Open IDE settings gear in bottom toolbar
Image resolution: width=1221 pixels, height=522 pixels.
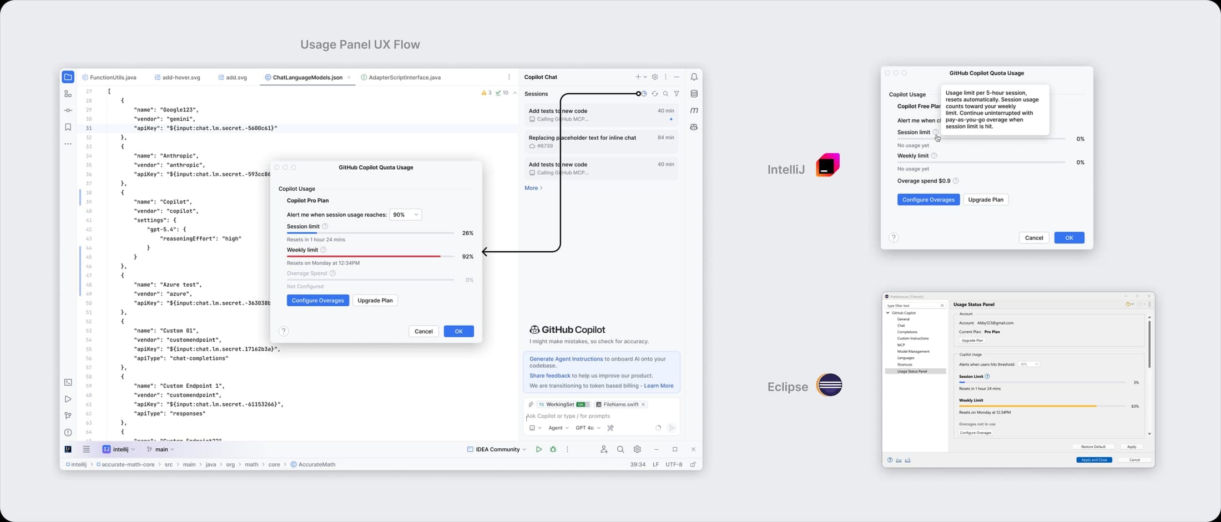click(x=637, y=449)
